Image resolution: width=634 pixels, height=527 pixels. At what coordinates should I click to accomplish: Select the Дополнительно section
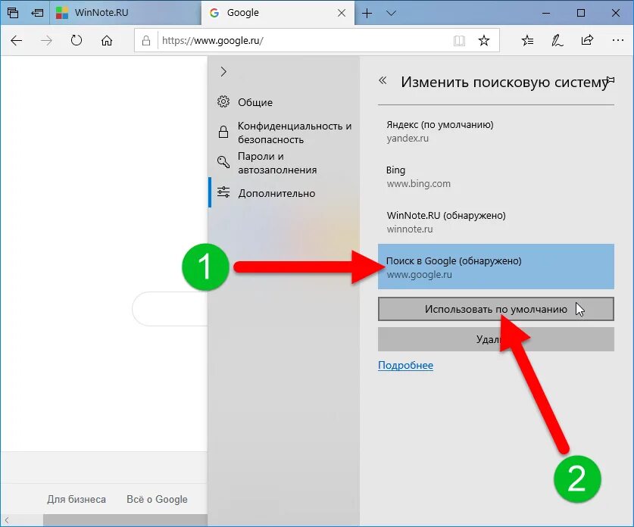pyautogui.click(x=284, y=193)
